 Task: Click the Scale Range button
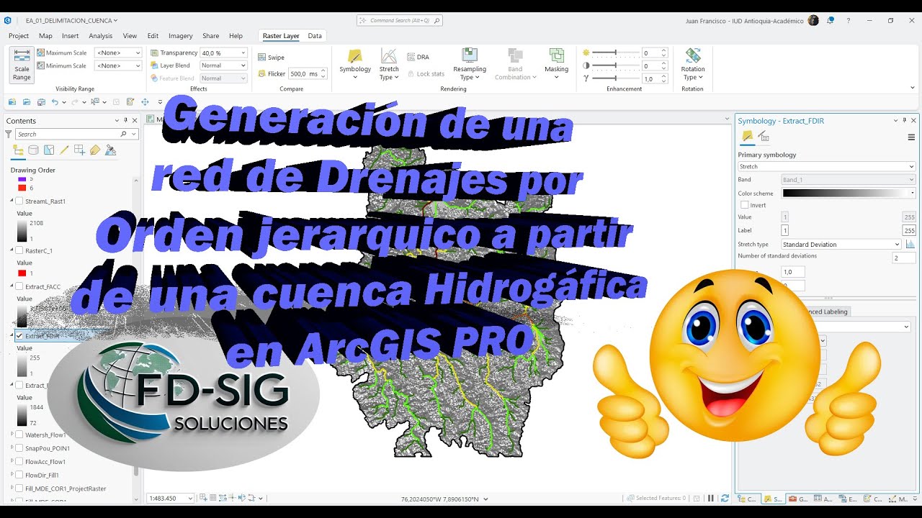pos(22,65)
